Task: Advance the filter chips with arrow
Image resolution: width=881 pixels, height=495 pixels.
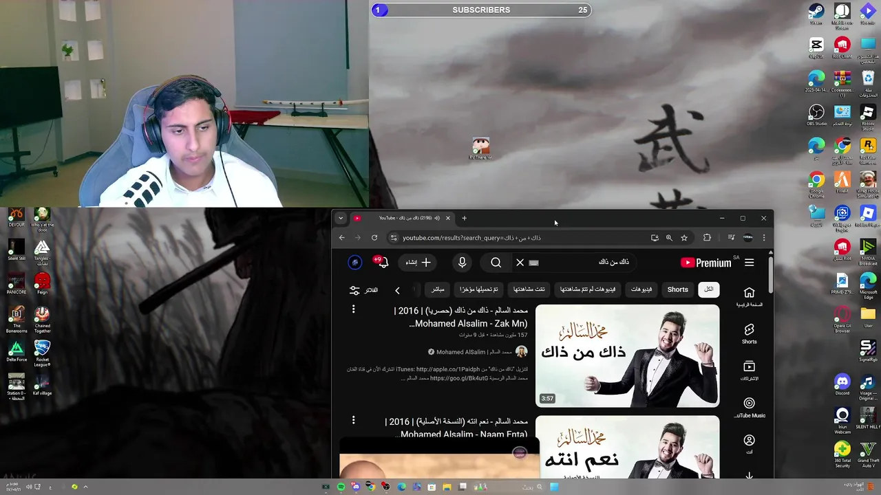Action: pos(397,290)
